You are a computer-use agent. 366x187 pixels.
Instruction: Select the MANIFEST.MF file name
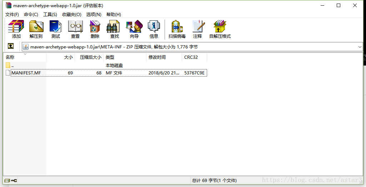click(26, 73)
